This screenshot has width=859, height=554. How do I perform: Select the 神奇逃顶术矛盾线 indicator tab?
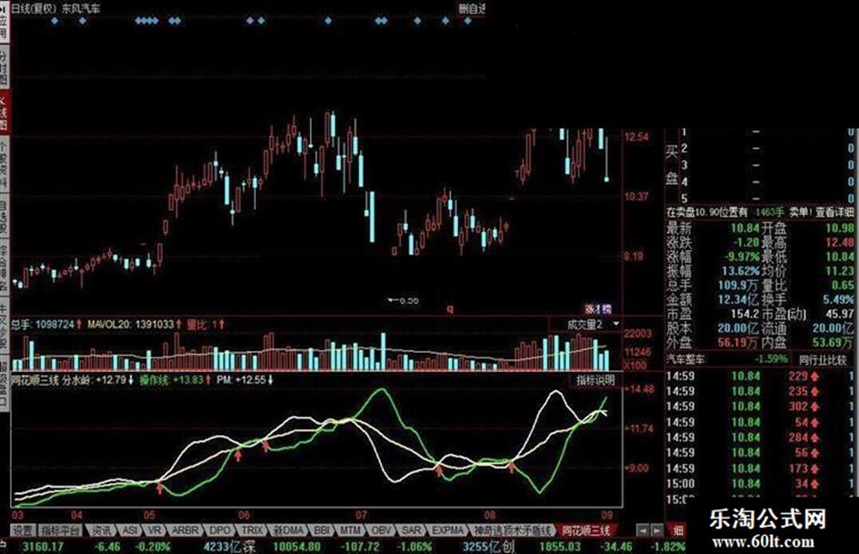click(513, 530)
